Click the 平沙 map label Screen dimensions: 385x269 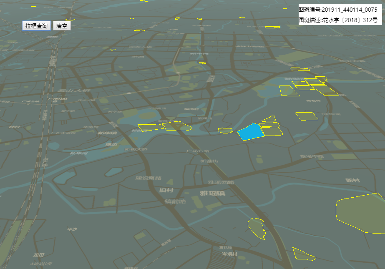pos(72,229)
